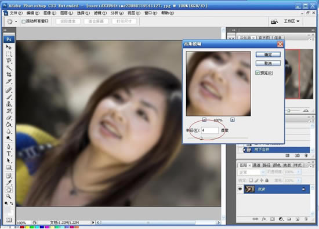Select the Notes tool
319x229 pixels.
[9, 176]
